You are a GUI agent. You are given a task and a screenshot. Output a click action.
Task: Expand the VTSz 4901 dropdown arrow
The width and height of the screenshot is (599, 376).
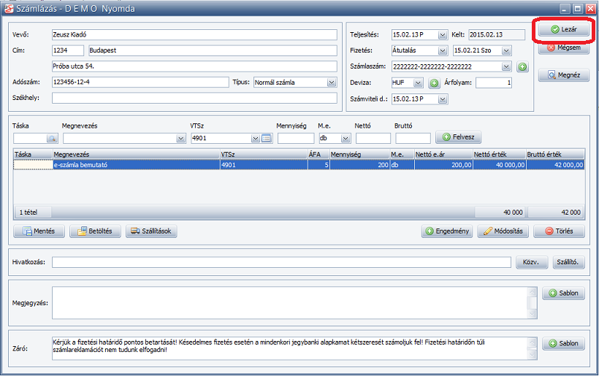(x=256, y=138)
